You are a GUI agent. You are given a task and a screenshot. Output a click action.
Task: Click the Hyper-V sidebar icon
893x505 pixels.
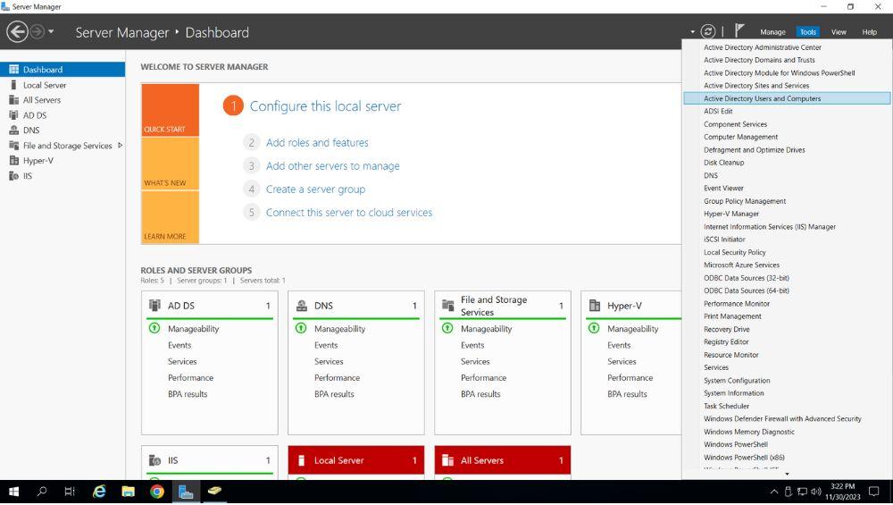coord(13,161)
